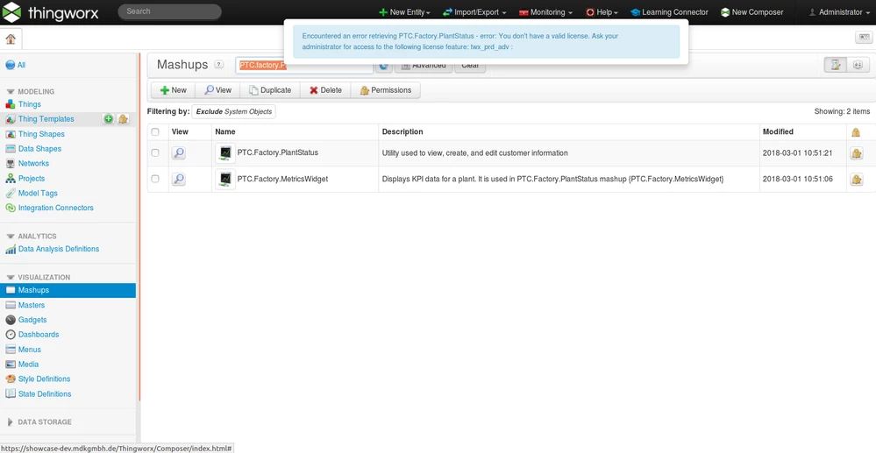
Task: Click the View toolbar button
Action: click(x=217, y=90)
